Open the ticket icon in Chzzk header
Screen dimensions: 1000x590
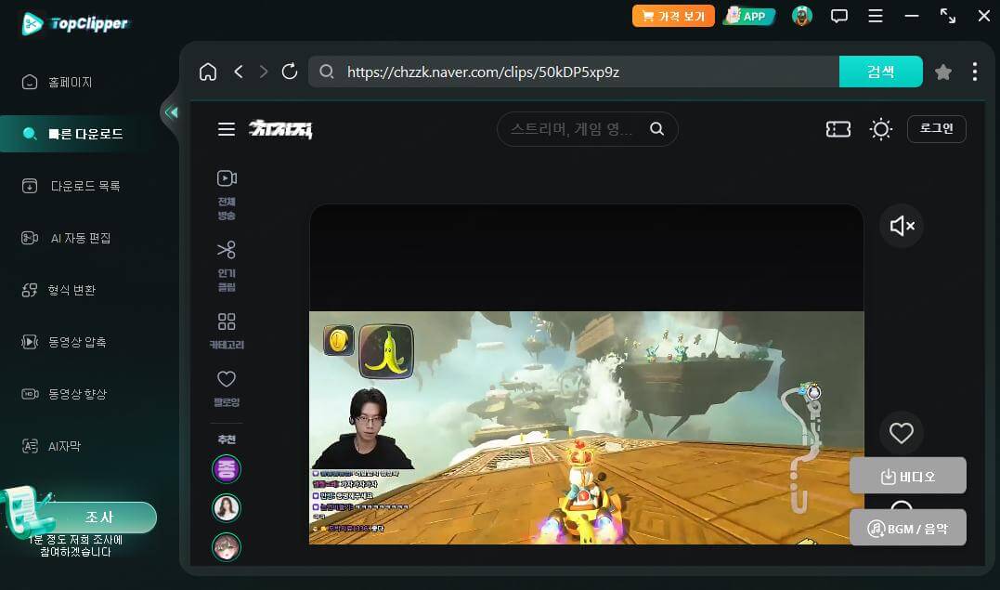(x=838, y=130)
